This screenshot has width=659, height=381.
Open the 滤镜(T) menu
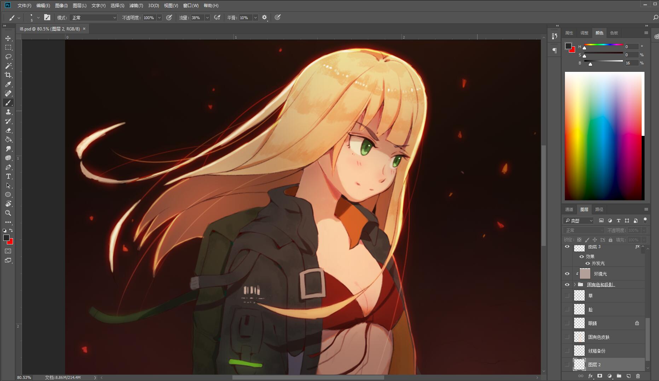click(x=136, y=6)
